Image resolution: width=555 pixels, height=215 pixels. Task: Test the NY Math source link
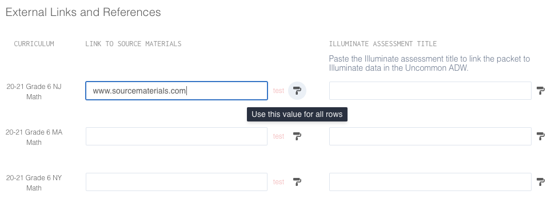278,182
